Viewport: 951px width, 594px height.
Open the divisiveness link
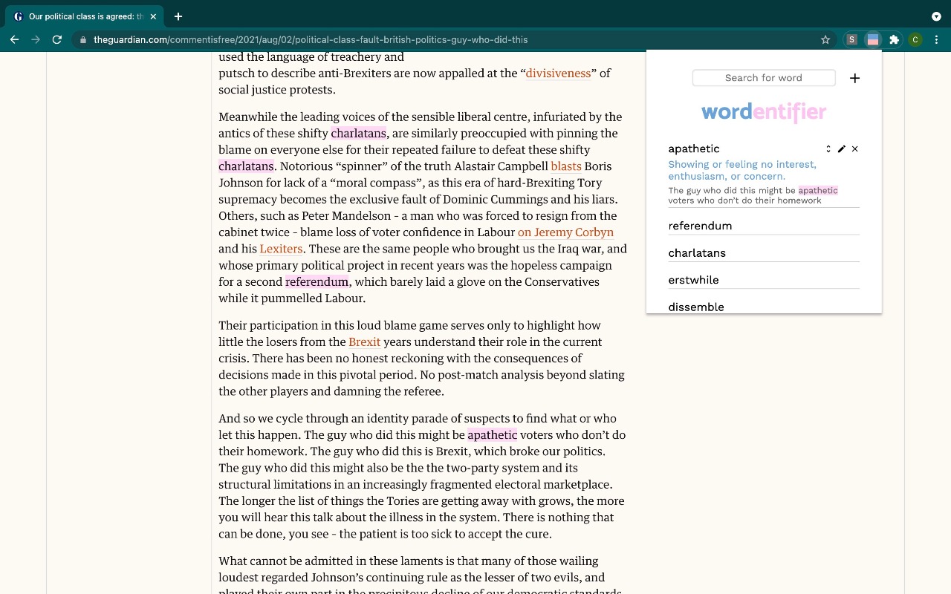point(559,73)
